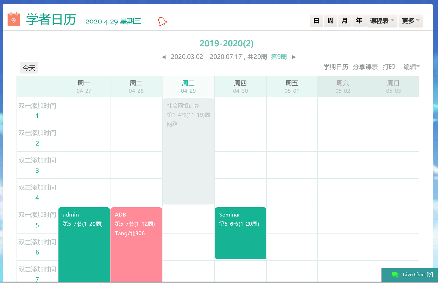
Task: Click the red notification bell icon
Action: 162,22
